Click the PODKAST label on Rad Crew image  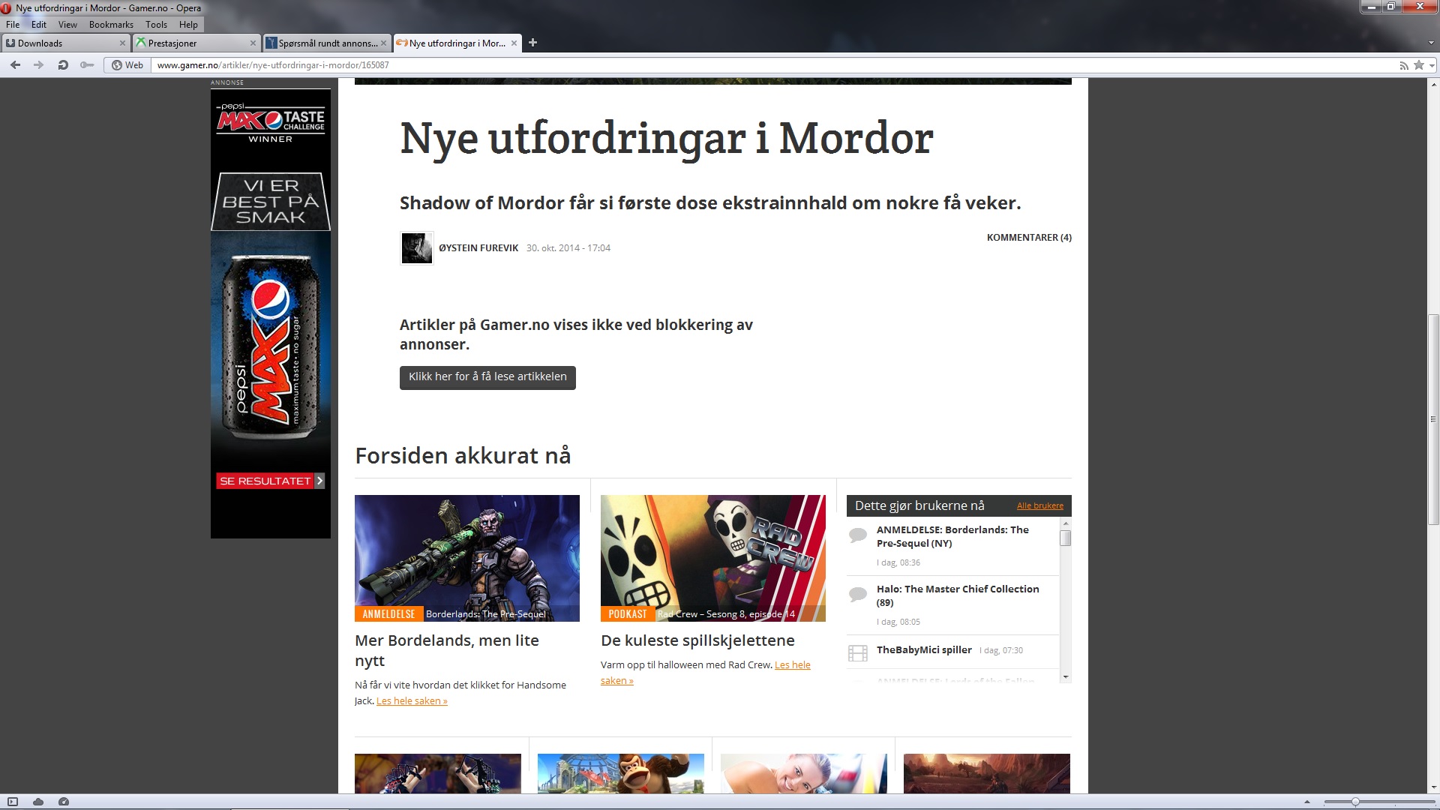pyautogui.click(x=628, y=614)
